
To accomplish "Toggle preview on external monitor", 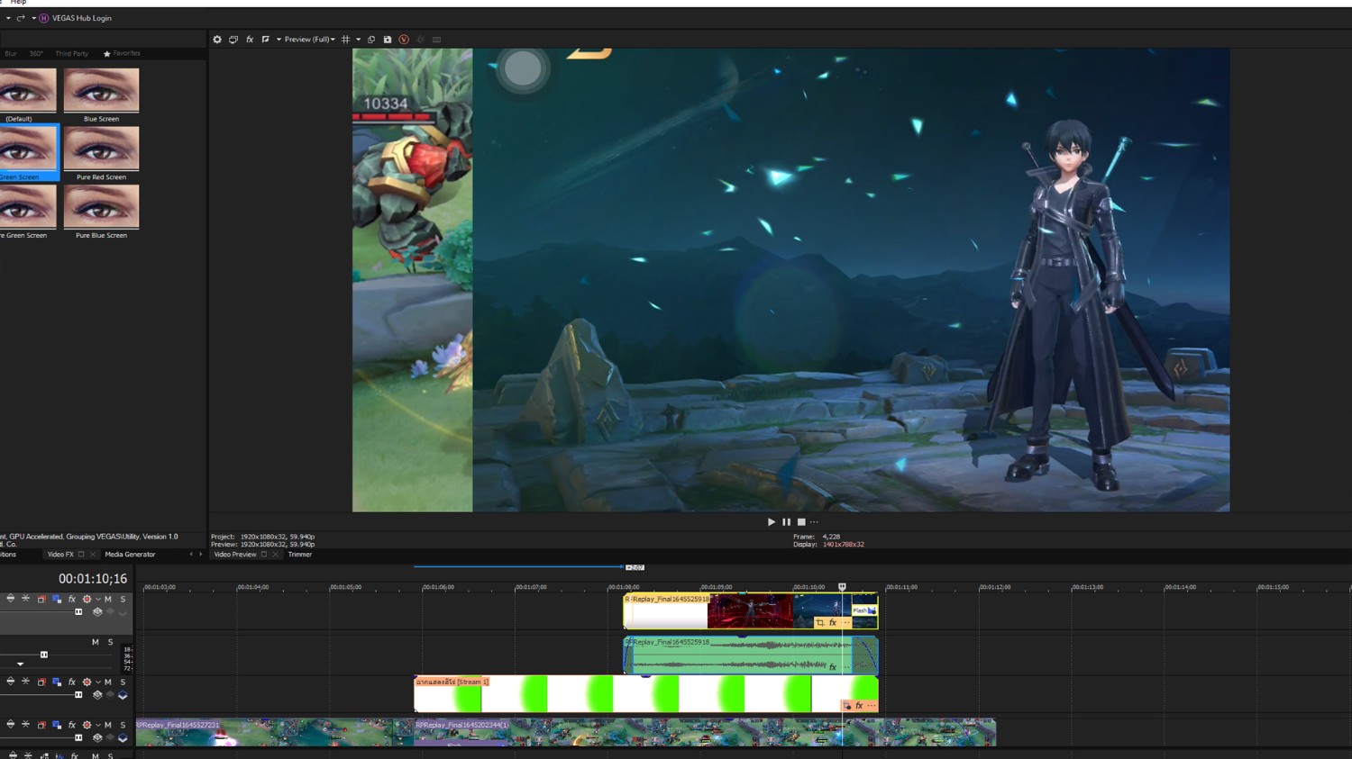I will [233, 40].
